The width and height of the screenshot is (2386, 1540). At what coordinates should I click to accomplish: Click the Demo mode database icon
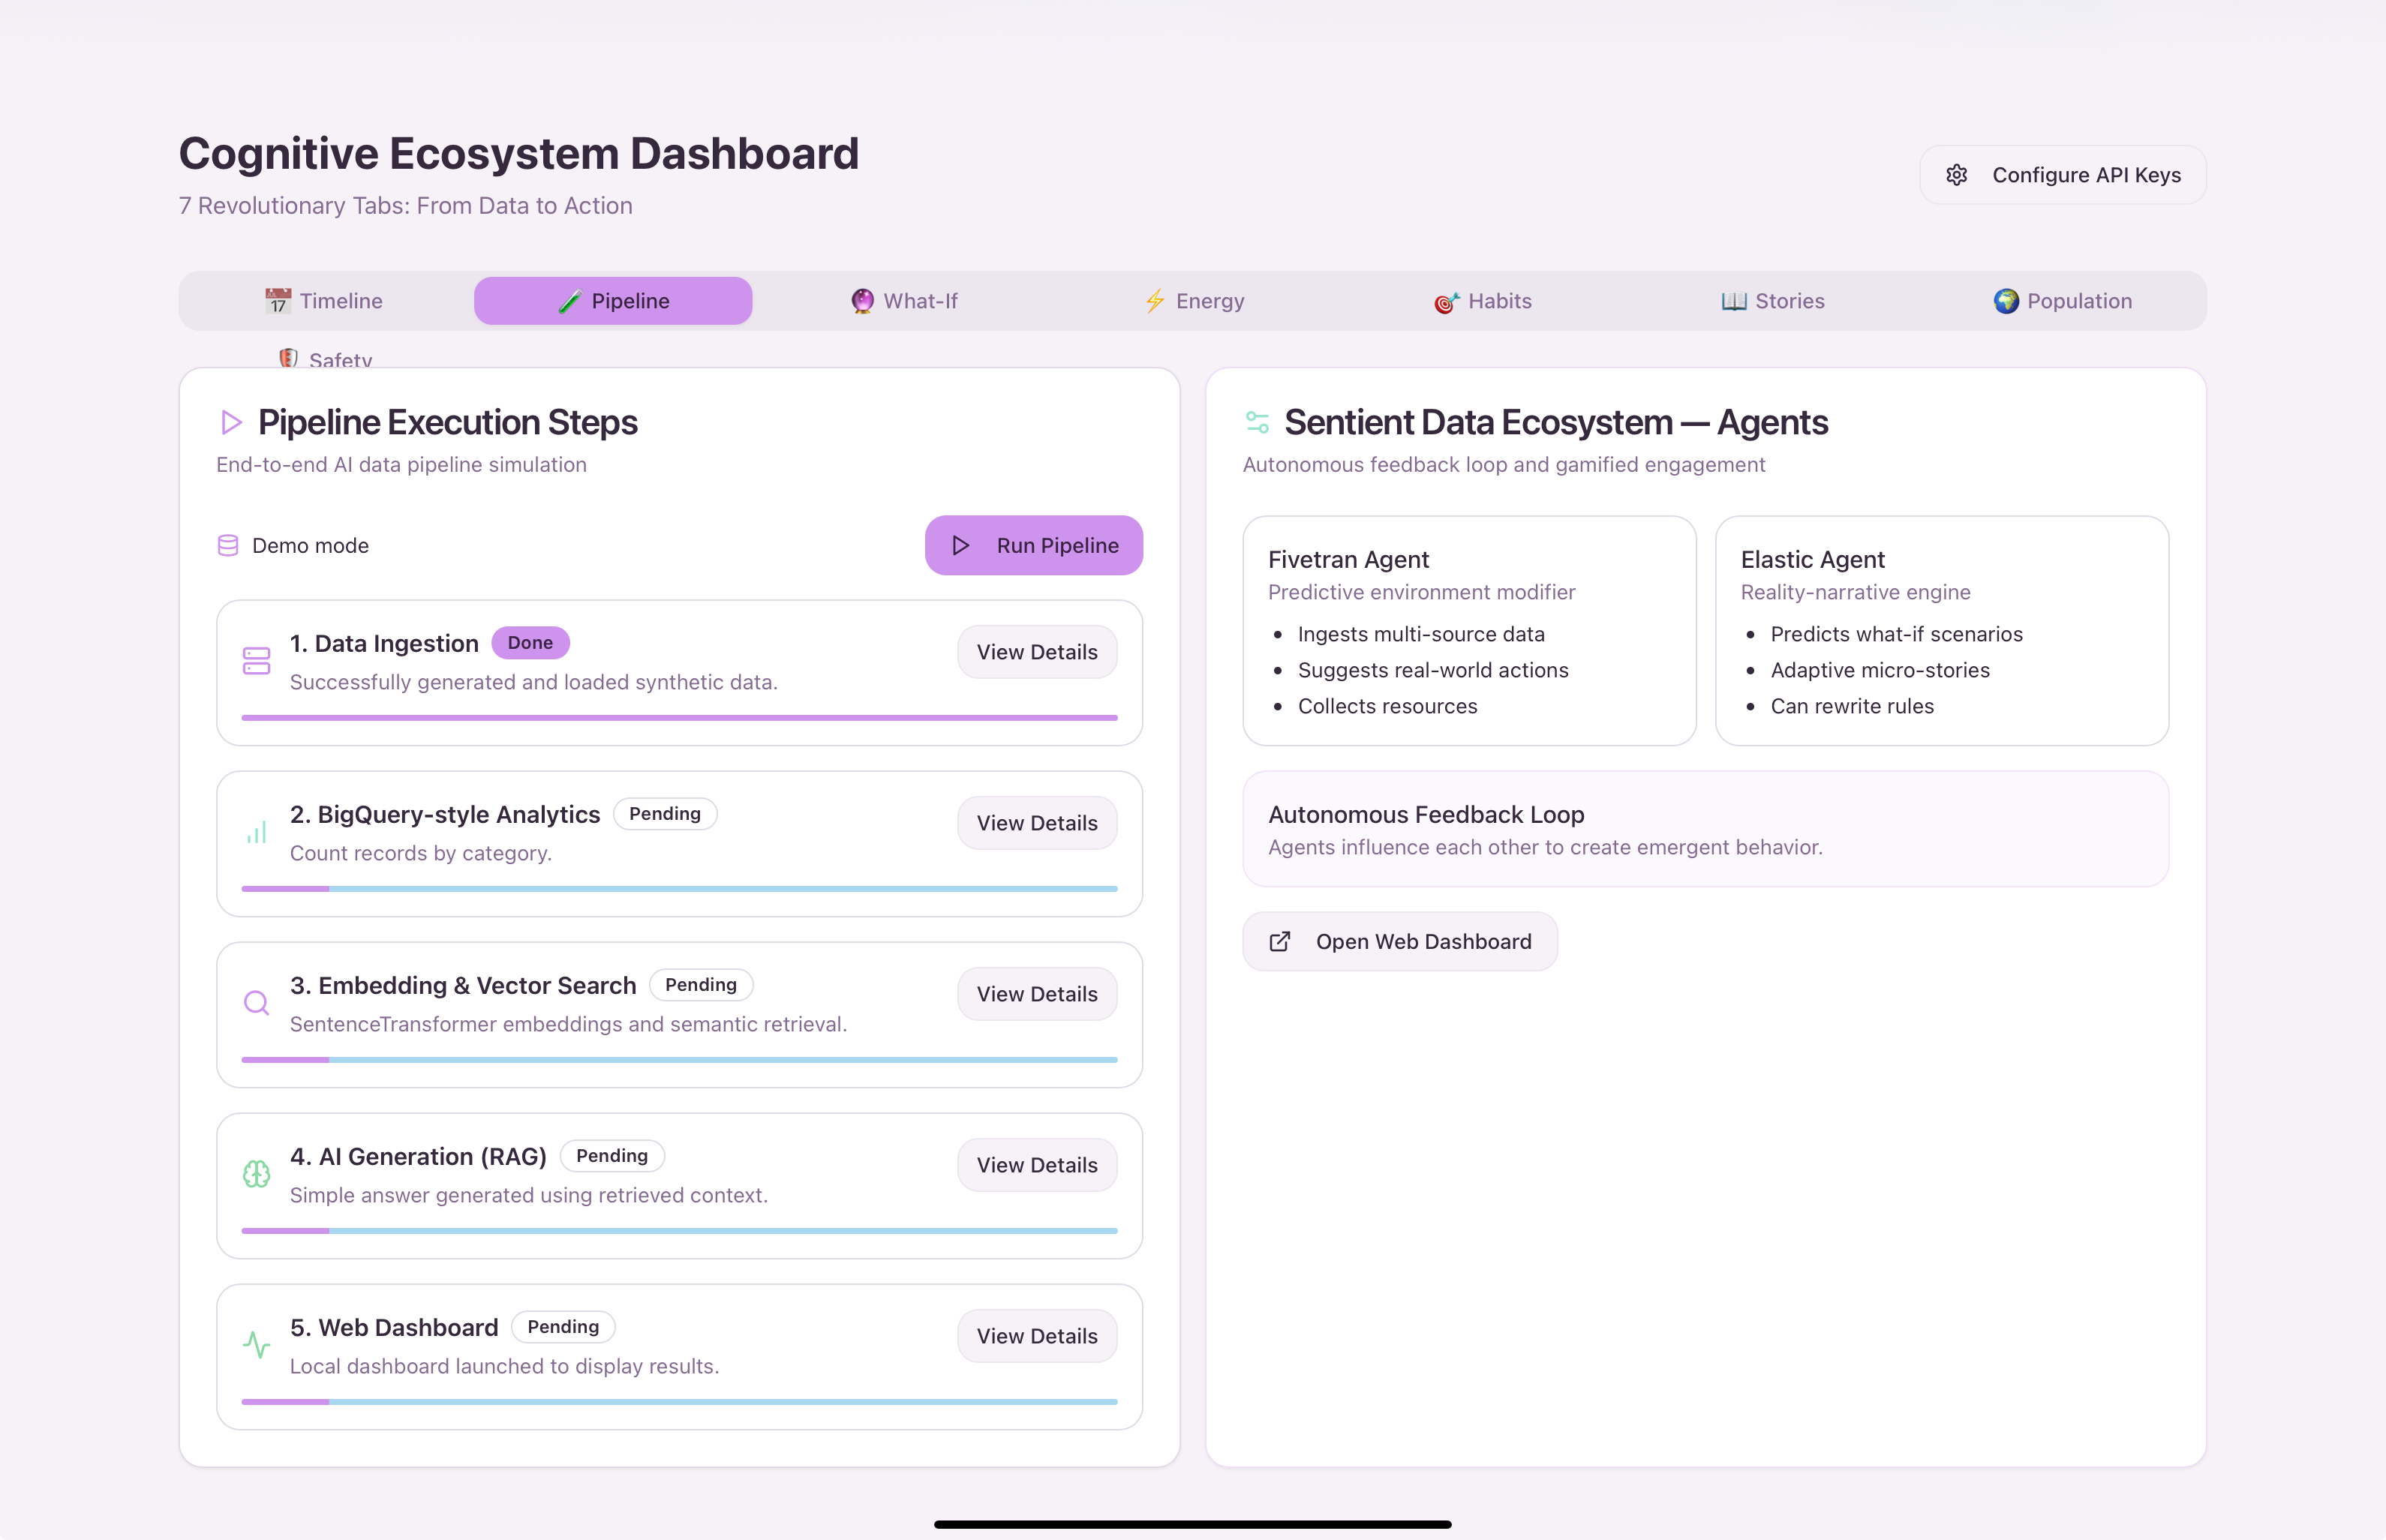tap(228, 546)
